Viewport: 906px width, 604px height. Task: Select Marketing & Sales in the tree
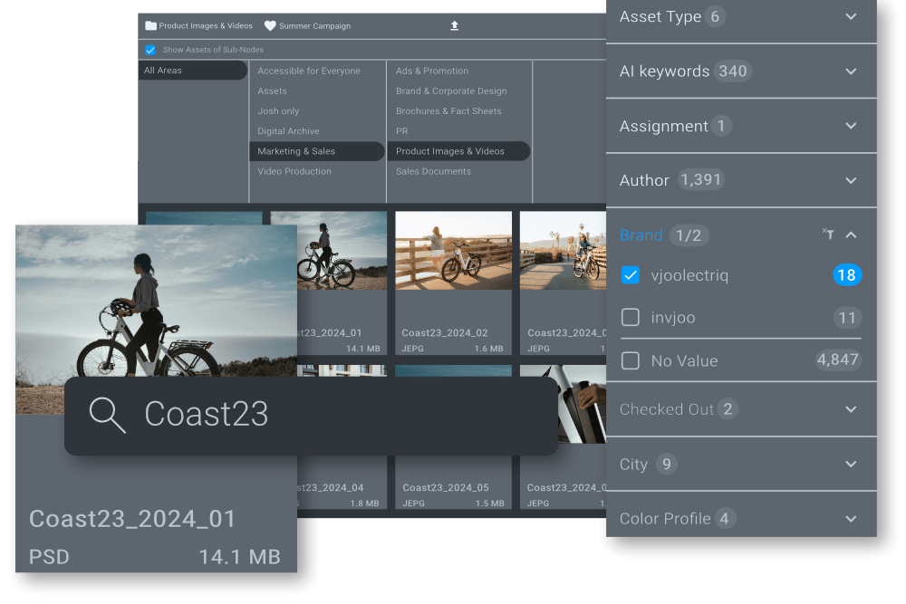(x=296, y=151)
